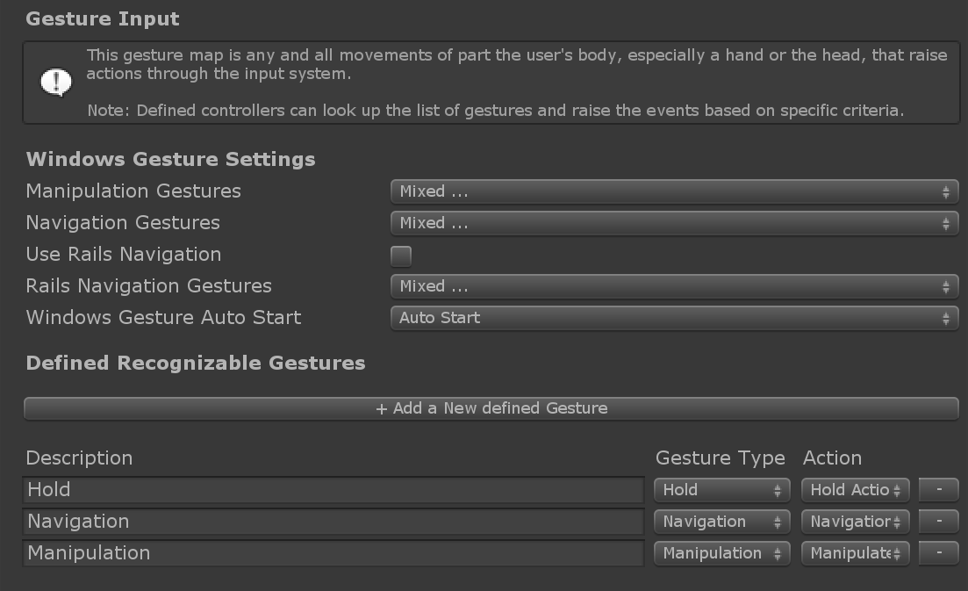The height and width of the screenshot is (591, 968).
Task: Open the Navigation Gestures dropdown
Action: coord(673,223)
